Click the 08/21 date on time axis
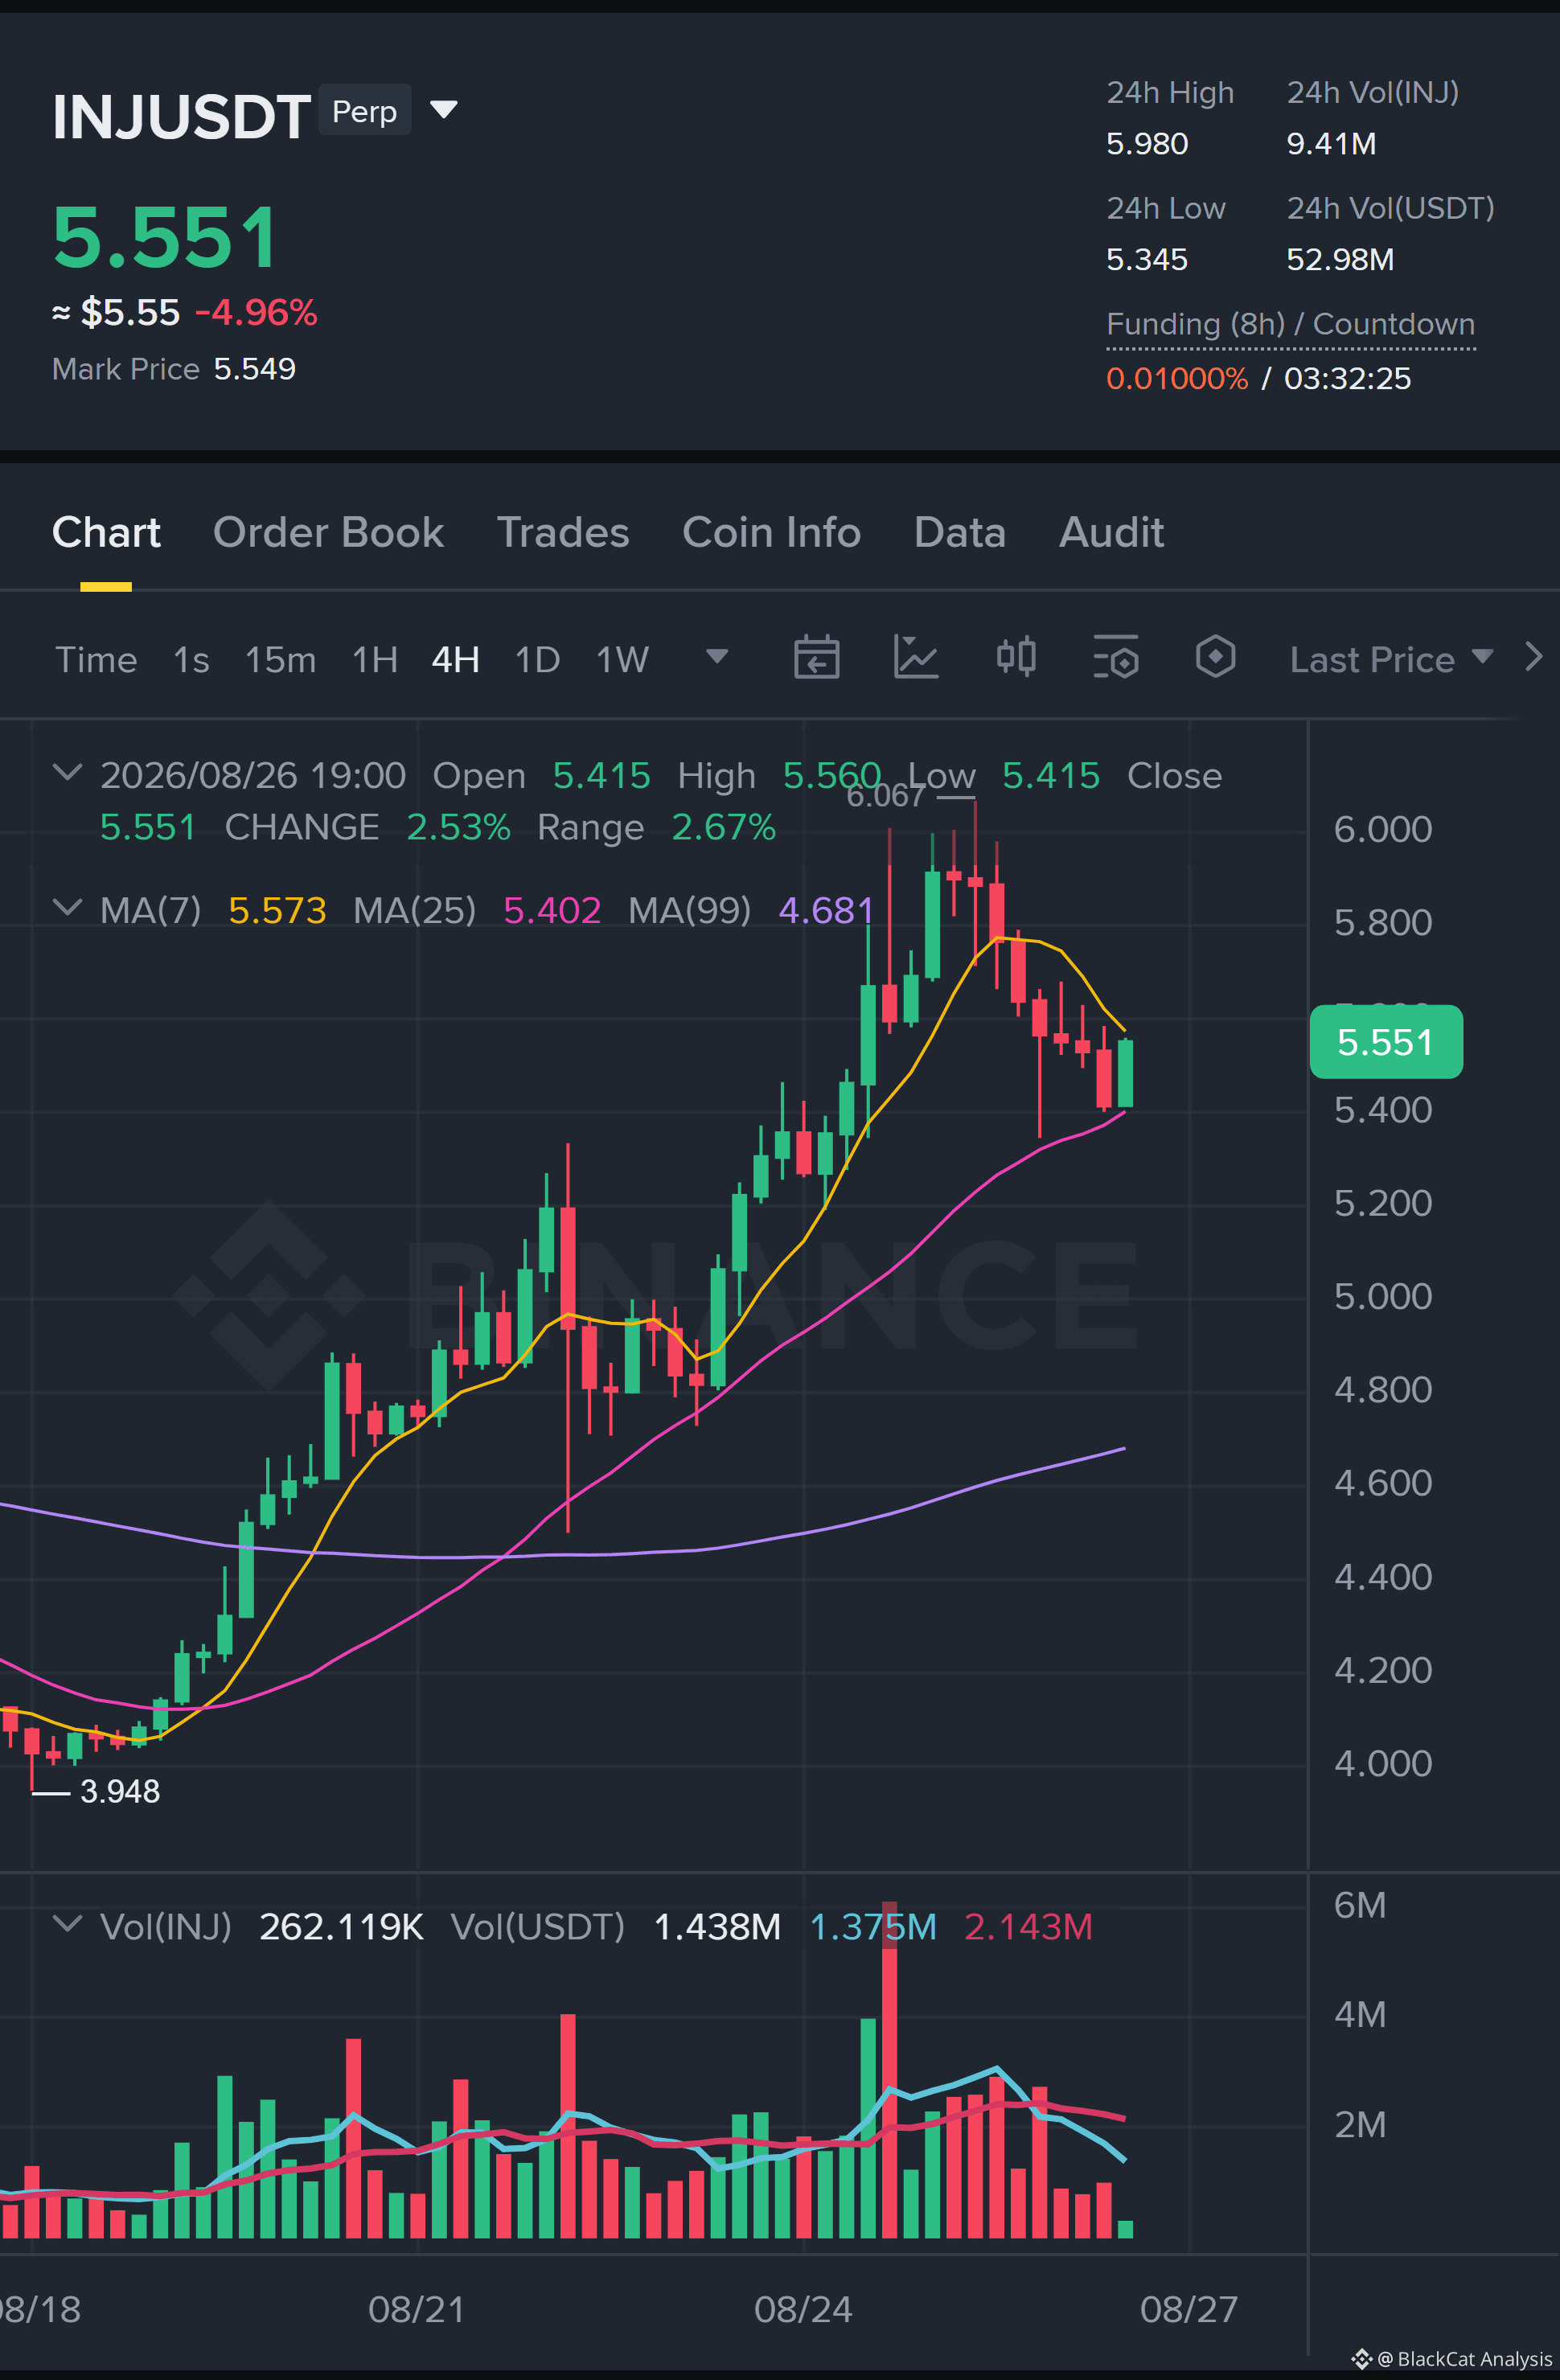Viewport: 1560px width, 2380px height. tap(417, 2309)
